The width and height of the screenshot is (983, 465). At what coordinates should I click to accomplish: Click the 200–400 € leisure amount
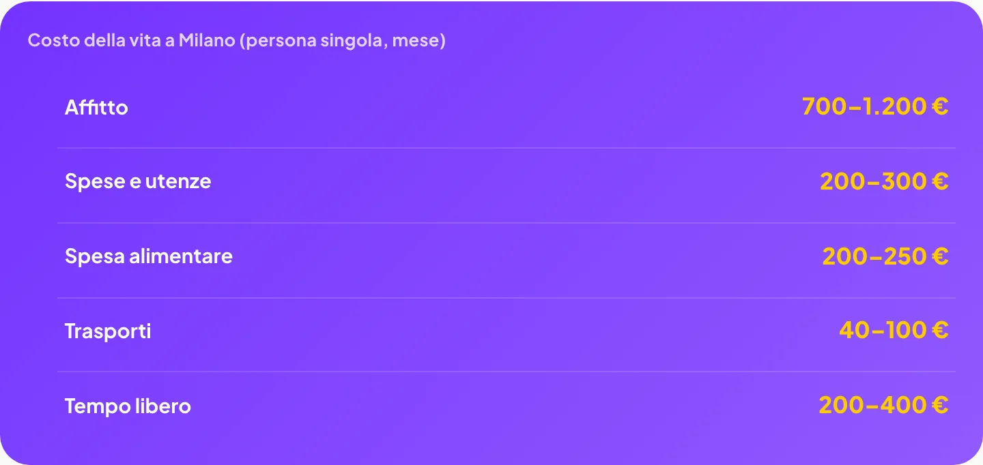[x=883, y=406]
